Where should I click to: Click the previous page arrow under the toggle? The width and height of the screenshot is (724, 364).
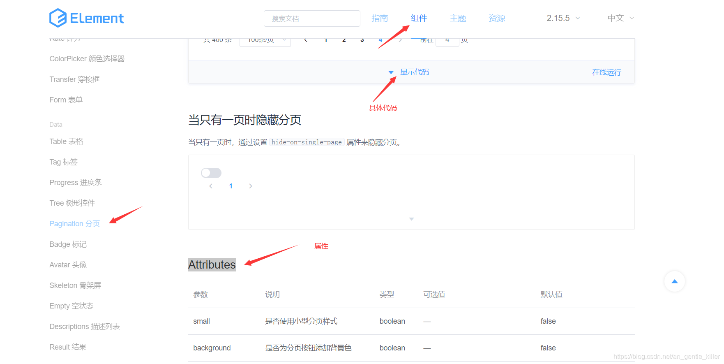(x=211, y=186)
